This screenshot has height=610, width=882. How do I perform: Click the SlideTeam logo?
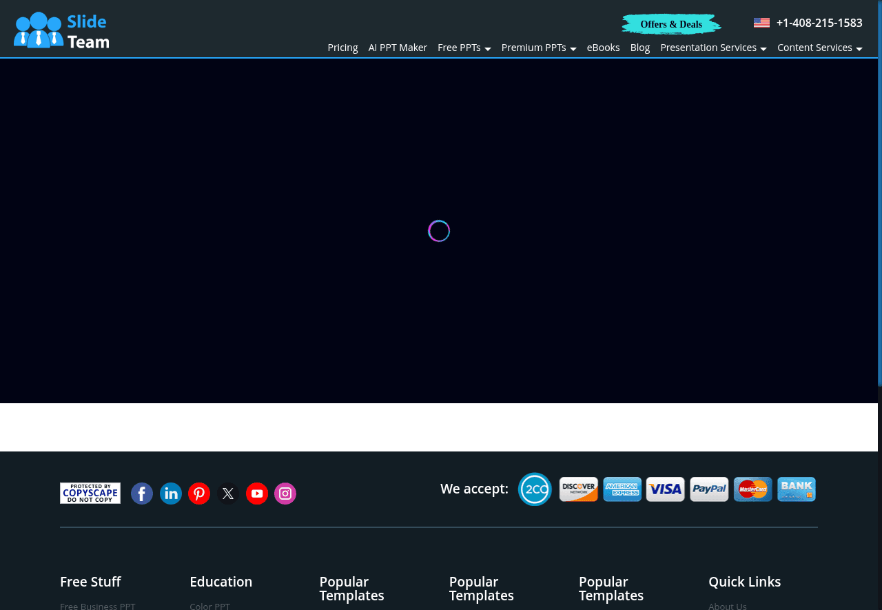tap(61, 30)
